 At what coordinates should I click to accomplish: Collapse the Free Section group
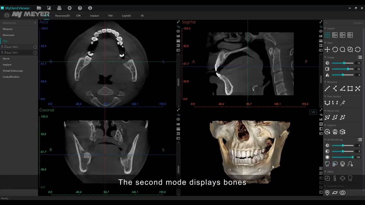click(325, 96)
